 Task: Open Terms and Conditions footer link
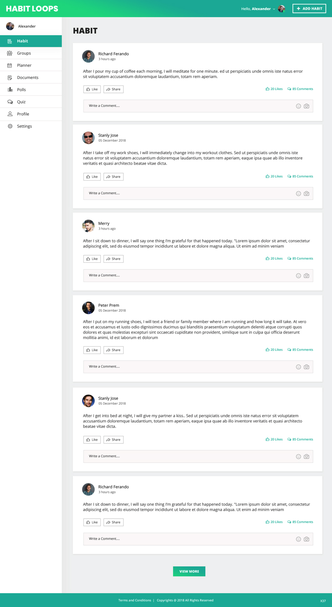tap(134, 600)
